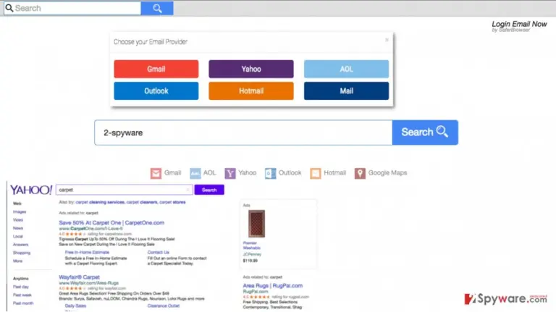Filter results by Past month

tap(23, 303)
